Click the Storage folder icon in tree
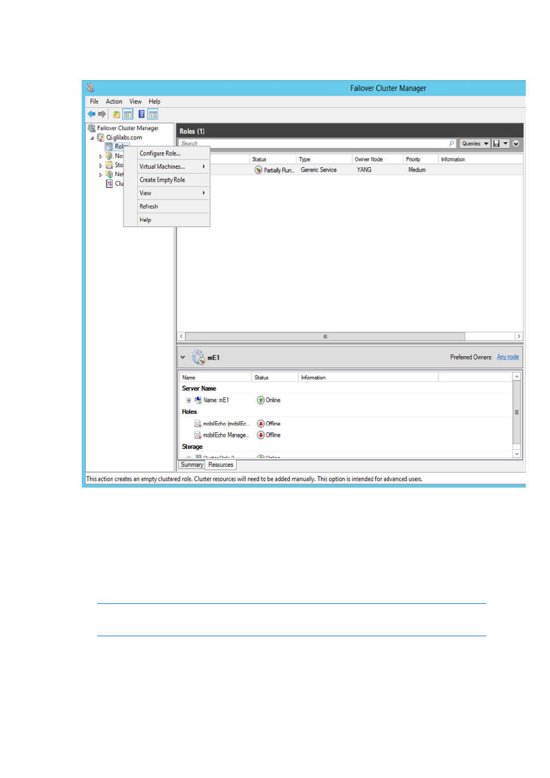This screenshot has width=550, height=778. click(x=109, y=165)
